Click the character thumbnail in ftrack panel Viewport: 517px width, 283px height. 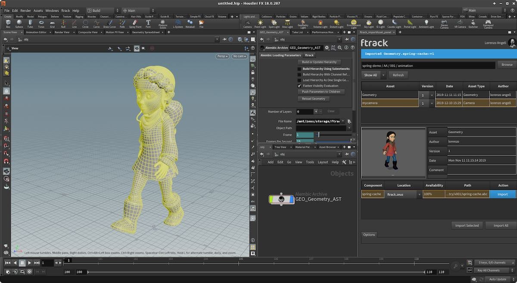[393, 152]
